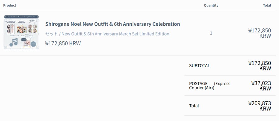Click the Quantity column header
The width and height of the screenshot is (279, 121).
point(211,5)
